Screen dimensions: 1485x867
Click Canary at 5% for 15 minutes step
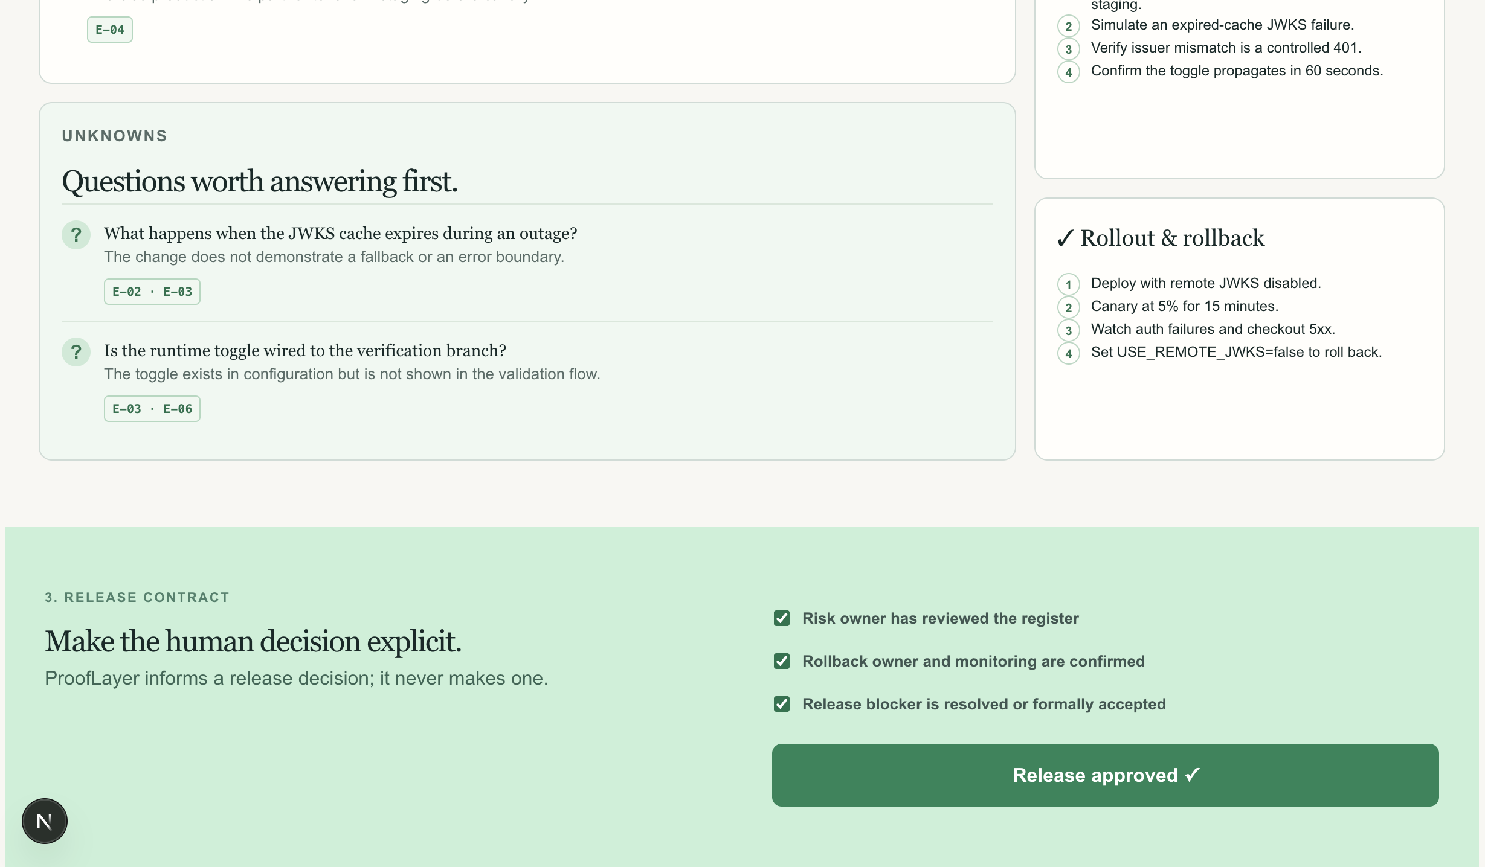pyautogui.click(x=1184, y=306)
